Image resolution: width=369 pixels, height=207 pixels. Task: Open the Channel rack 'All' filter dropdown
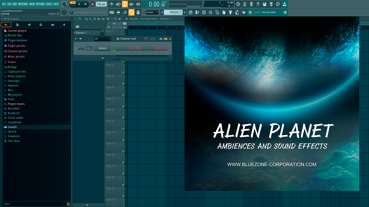[x=102, y=39]
